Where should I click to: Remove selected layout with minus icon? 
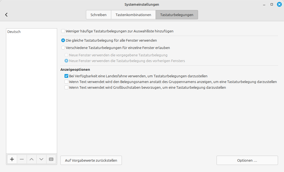(22, 159)
